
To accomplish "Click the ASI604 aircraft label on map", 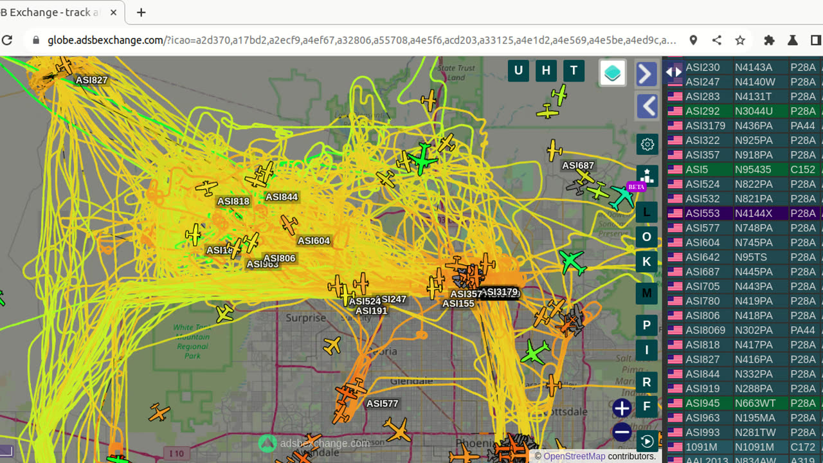I will pos(314,241).
